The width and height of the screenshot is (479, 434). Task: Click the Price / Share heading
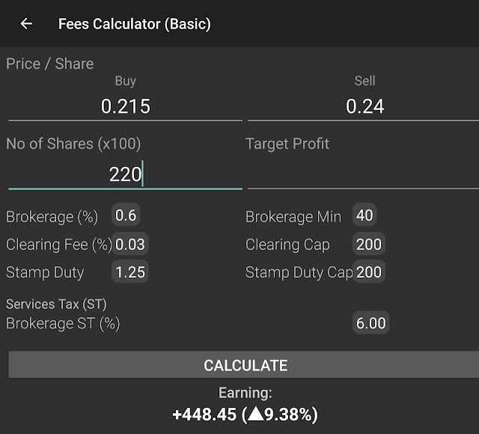[50, 64]
